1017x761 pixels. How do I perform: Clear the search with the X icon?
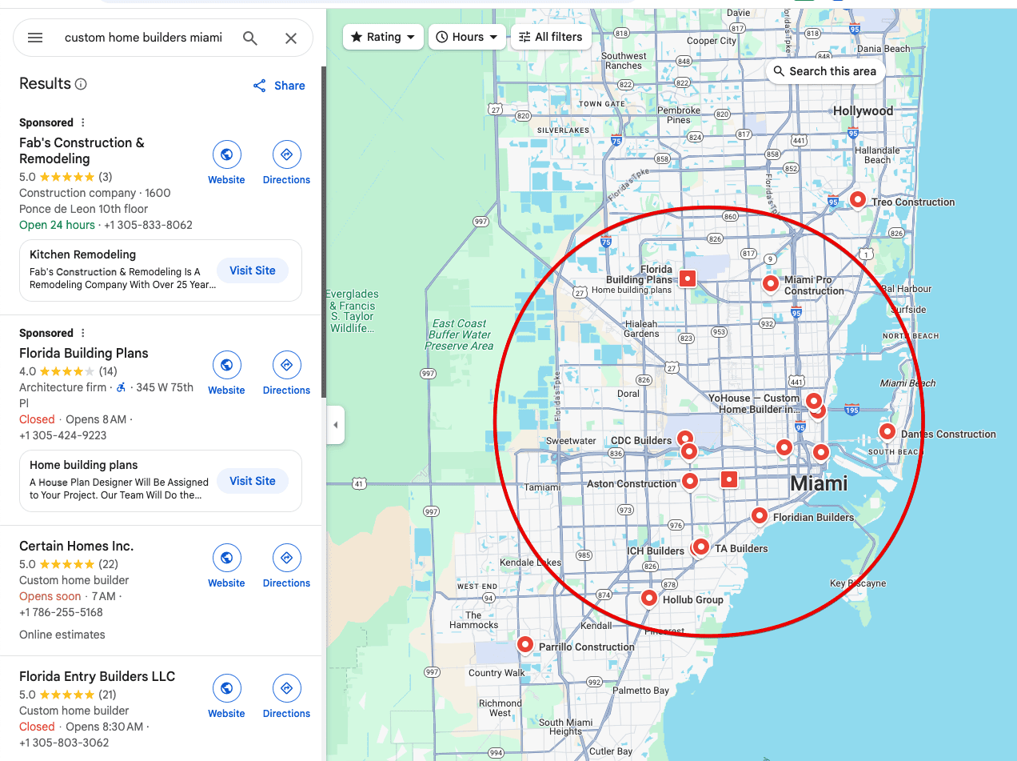tap(291, 38)
